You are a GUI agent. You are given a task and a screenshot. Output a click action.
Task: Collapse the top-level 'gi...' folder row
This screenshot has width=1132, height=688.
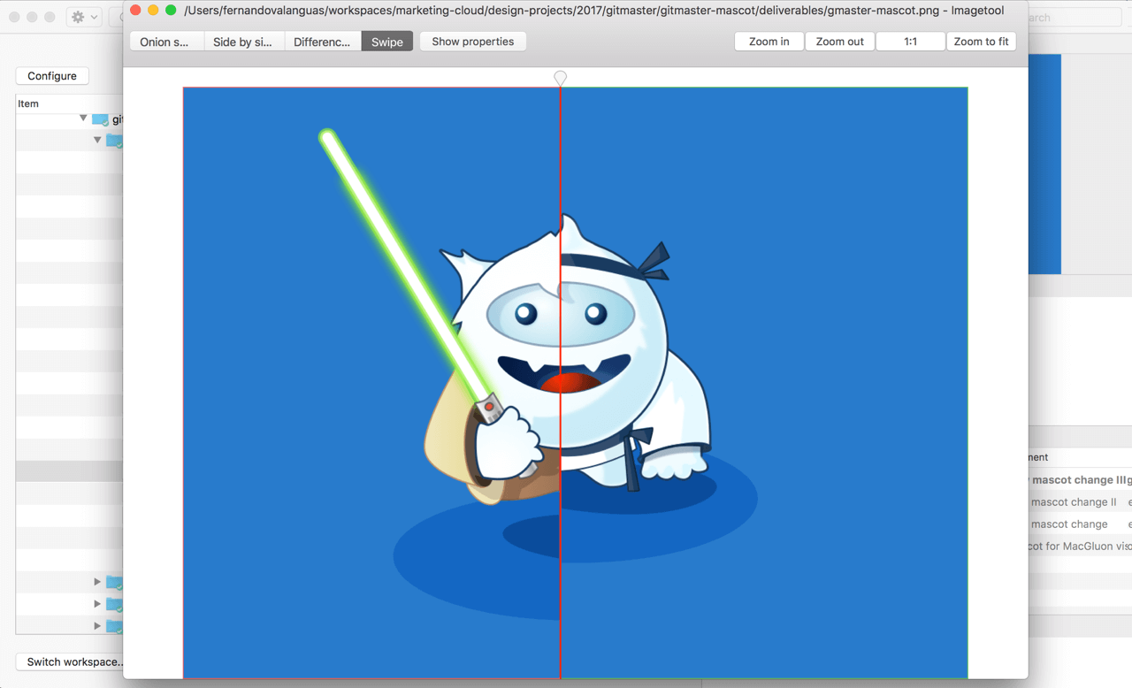pos(83,118)
